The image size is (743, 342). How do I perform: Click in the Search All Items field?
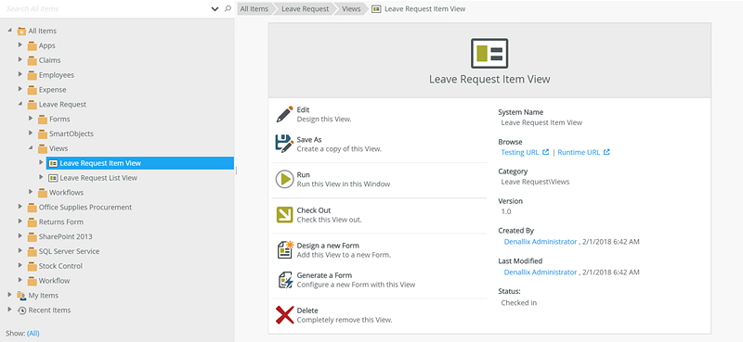pyautogui.click(x=107, y=9)
